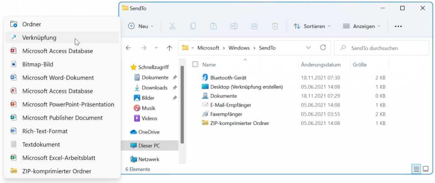Image resolution: width=435 pixels, height=183 pixels.
Task: Select Dieser PC in navigation pane
Action: click(150, 145)
